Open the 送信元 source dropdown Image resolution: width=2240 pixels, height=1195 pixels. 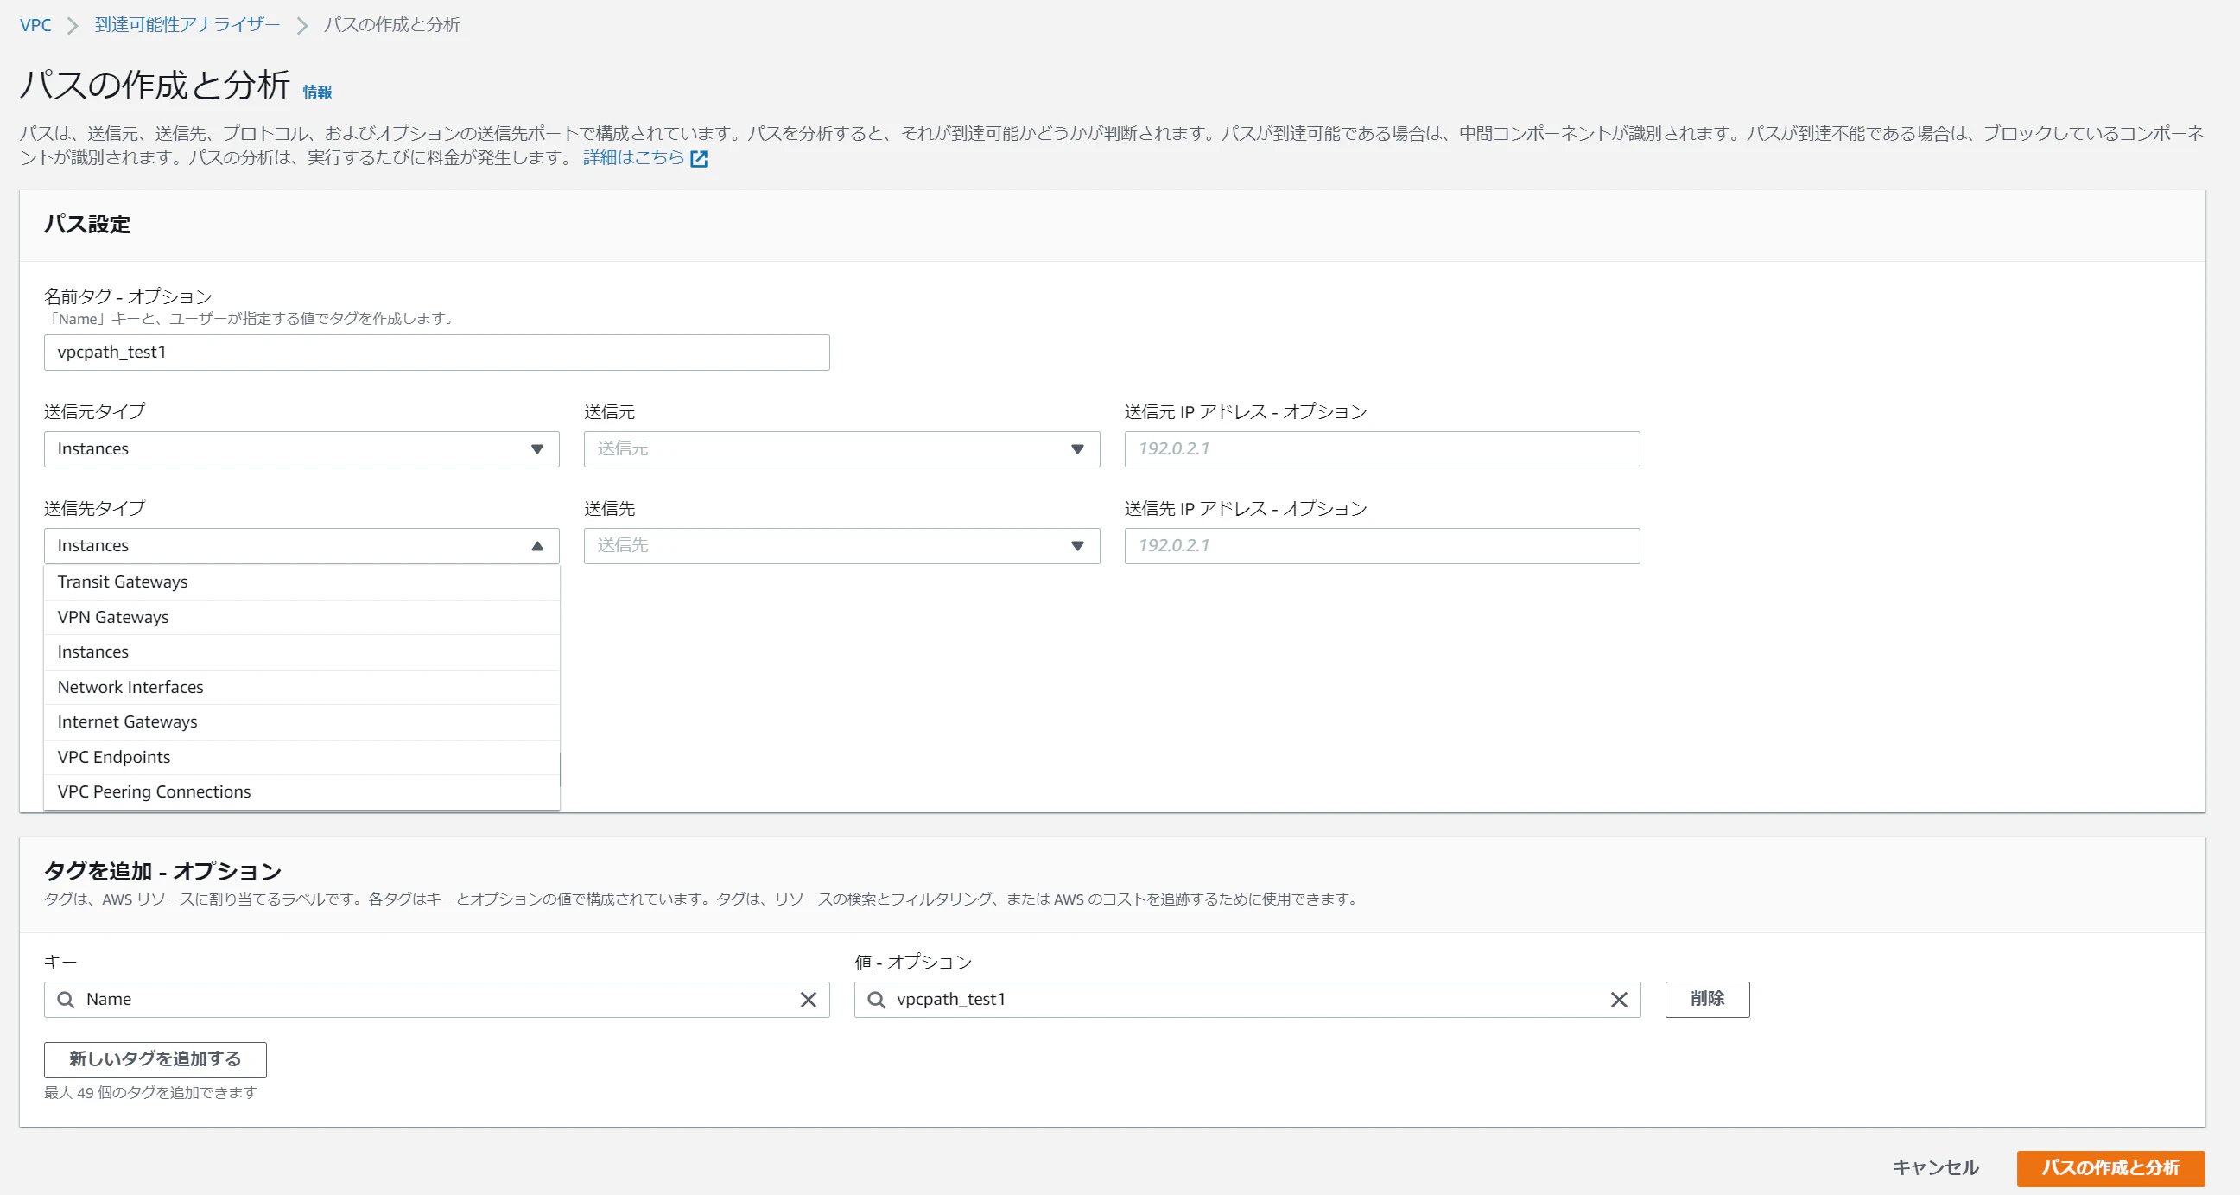point(841,448)
